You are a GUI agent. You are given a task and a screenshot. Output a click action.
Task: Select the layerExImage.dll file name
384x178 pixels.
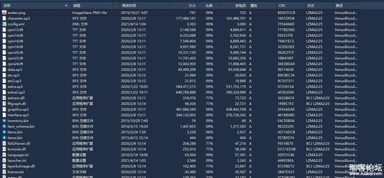click(21, 166)
